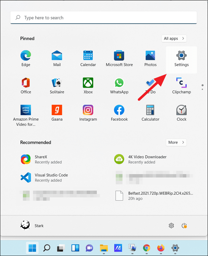Launch the Mail app
This screenshot has width=208, height=256.
click(x=57, y=58)
